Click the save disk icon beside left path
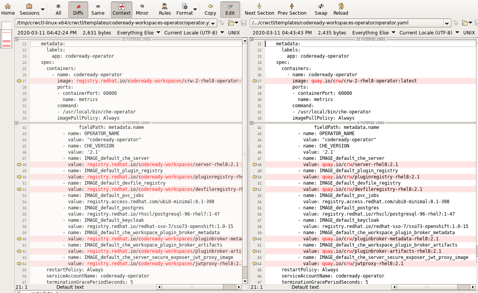 pos(244,23)
